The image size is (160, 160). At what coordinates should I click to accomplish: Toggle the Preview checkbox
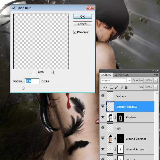point(74,32)
